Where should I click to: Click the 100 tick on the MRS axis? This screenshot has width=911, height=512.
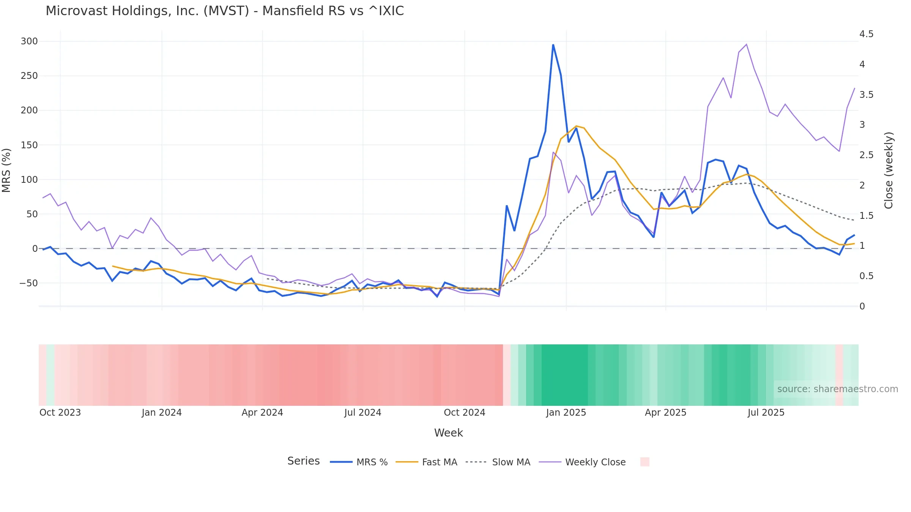click(x=29, y=180)
